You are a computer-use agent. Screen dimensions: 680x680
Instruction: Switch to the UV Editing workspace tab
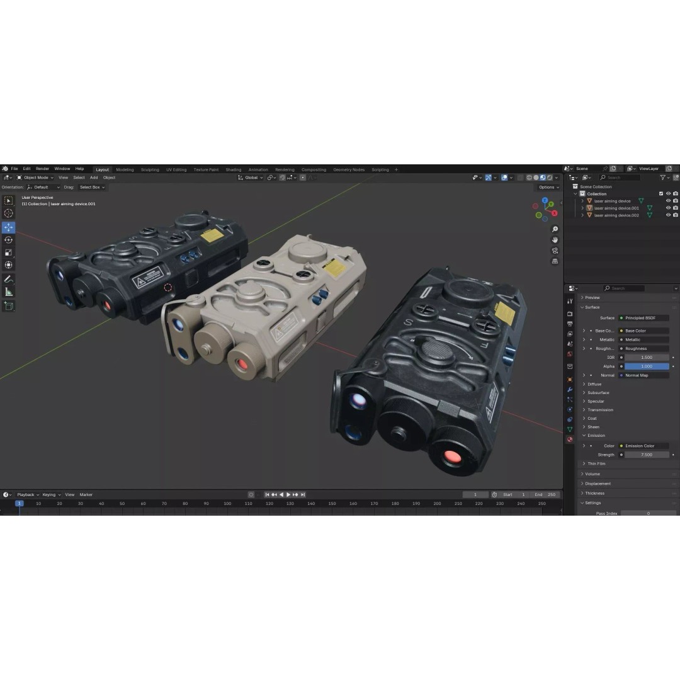click(x=176, y=169)
